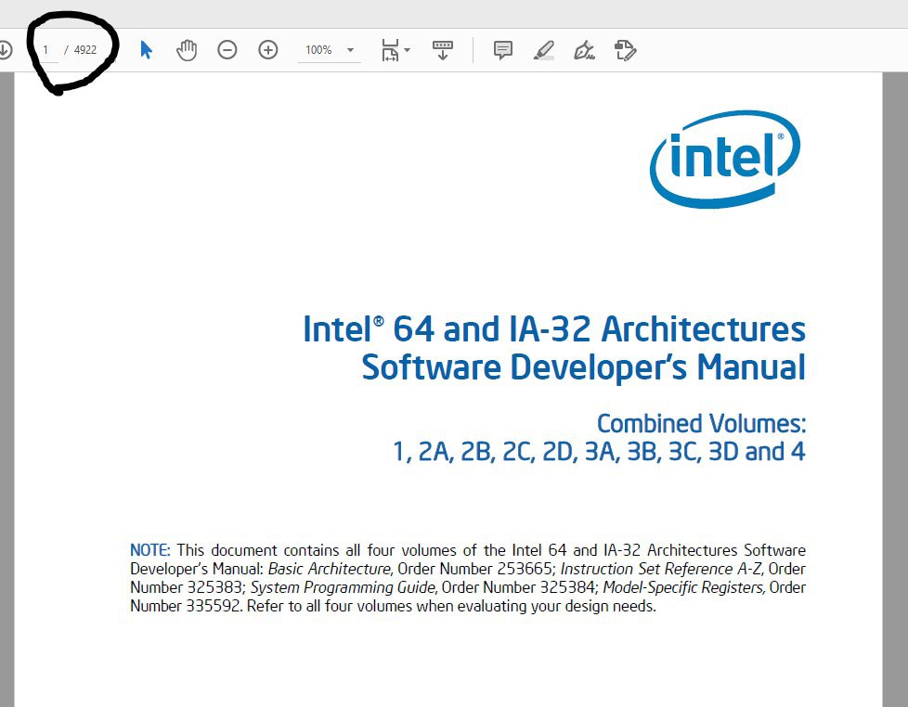Viewport: 908px width, 707px height.
Task: Click the next page down-arrow icon
Action: 4,50
